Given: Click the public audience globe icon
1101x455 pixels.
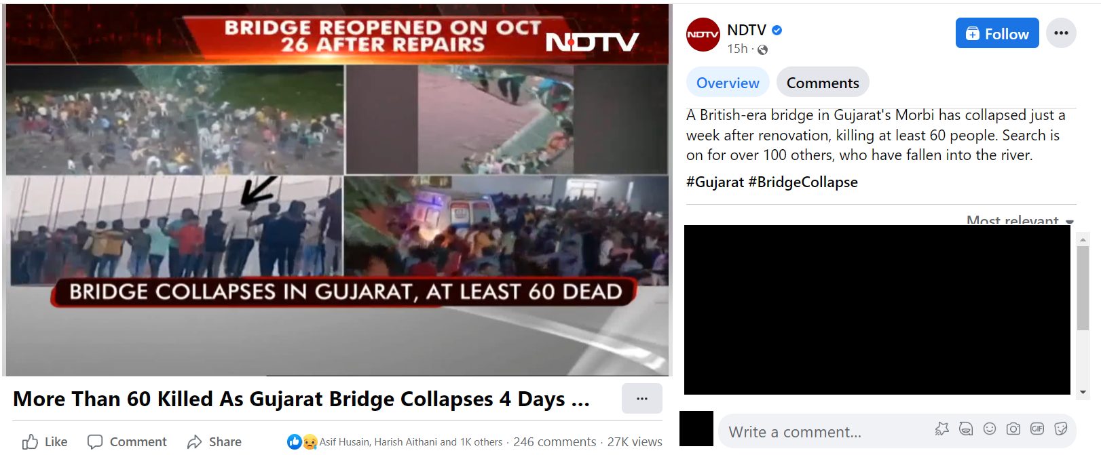Looking at the screenshot, I should (762, 50).
